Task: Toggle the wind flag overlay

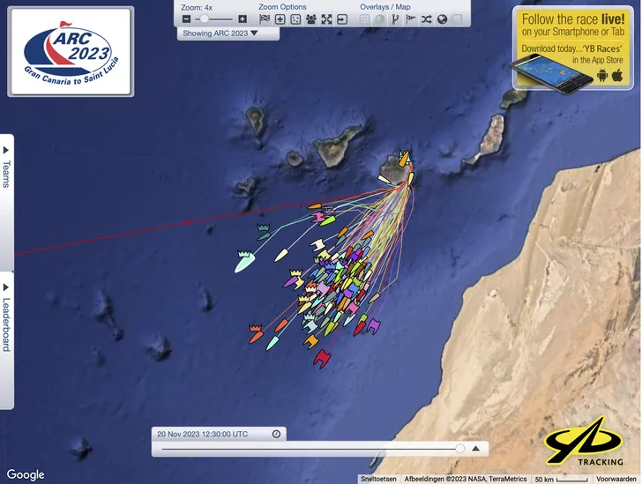Action: coord(411,19)
